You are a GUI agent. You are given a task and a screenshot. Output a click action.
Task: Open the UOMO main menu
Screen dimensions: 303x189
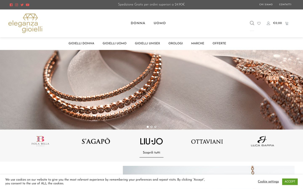(x=159, y=23)
